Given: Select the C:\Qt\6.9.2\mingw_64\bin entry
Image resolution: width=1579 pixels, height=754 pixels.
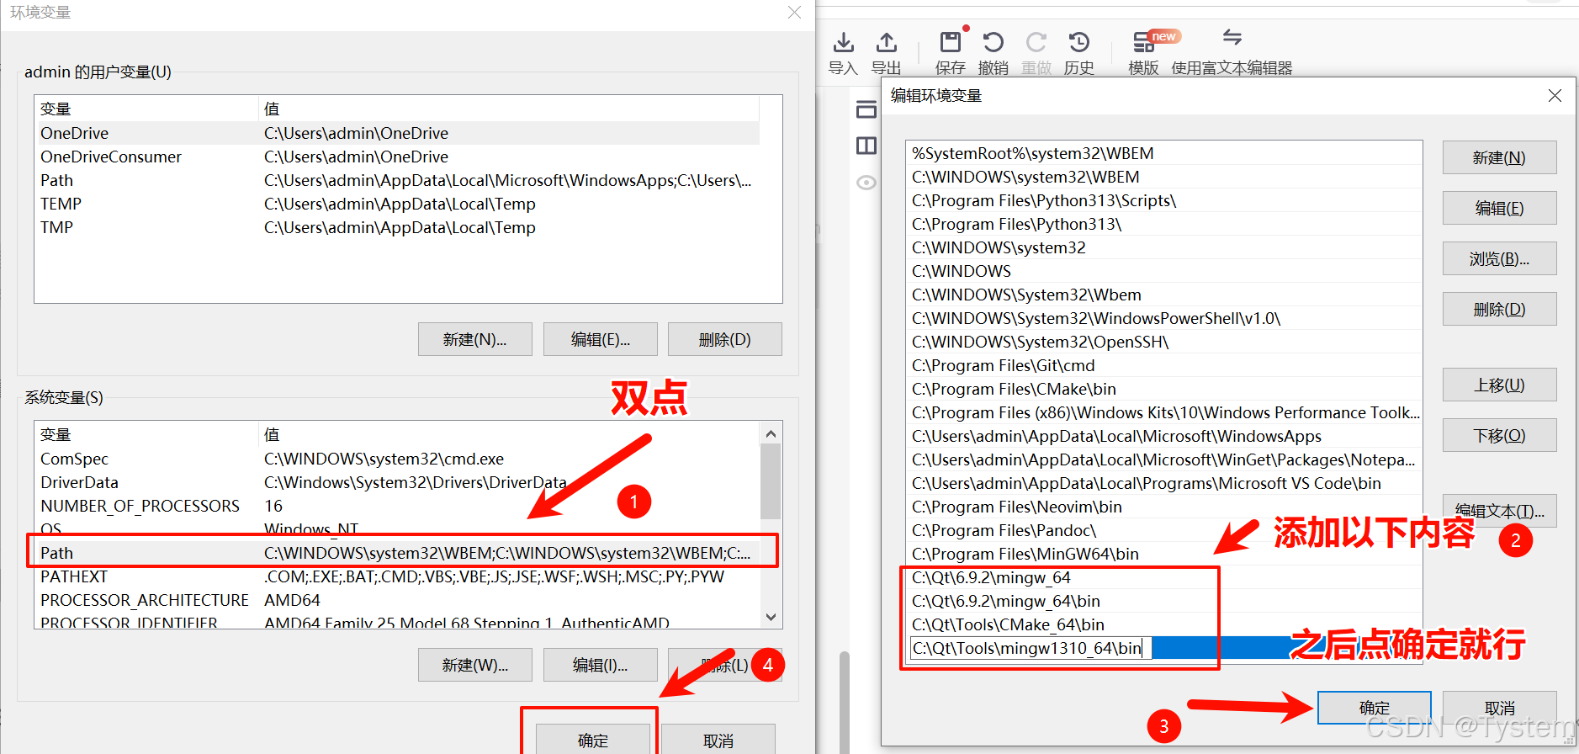Looking at the screenshot, I should (1164, 601).
